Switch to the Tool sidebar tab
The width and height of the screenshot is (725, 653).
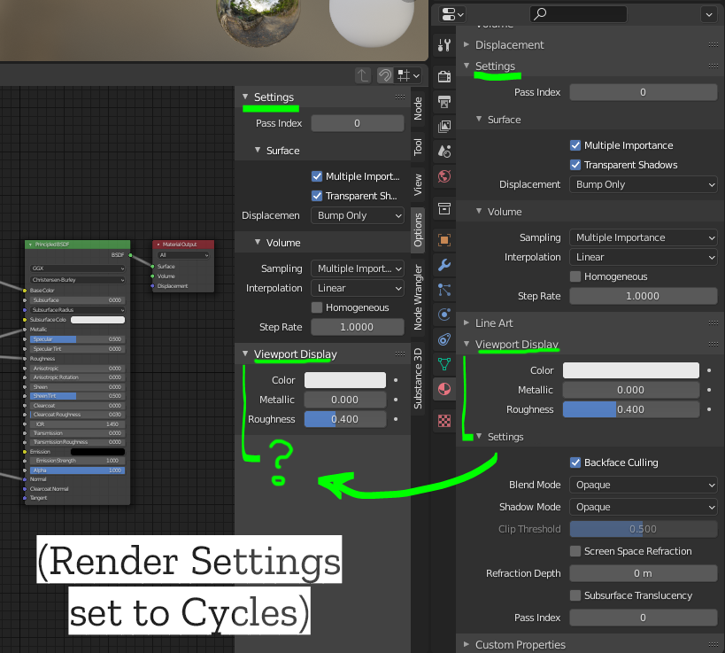(418, 147)
